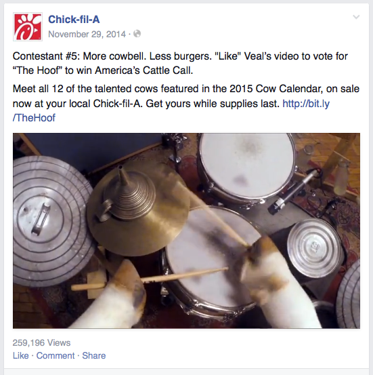Click the /TheHoof link text
Screen dimensions: 373x375
[34, 118]
